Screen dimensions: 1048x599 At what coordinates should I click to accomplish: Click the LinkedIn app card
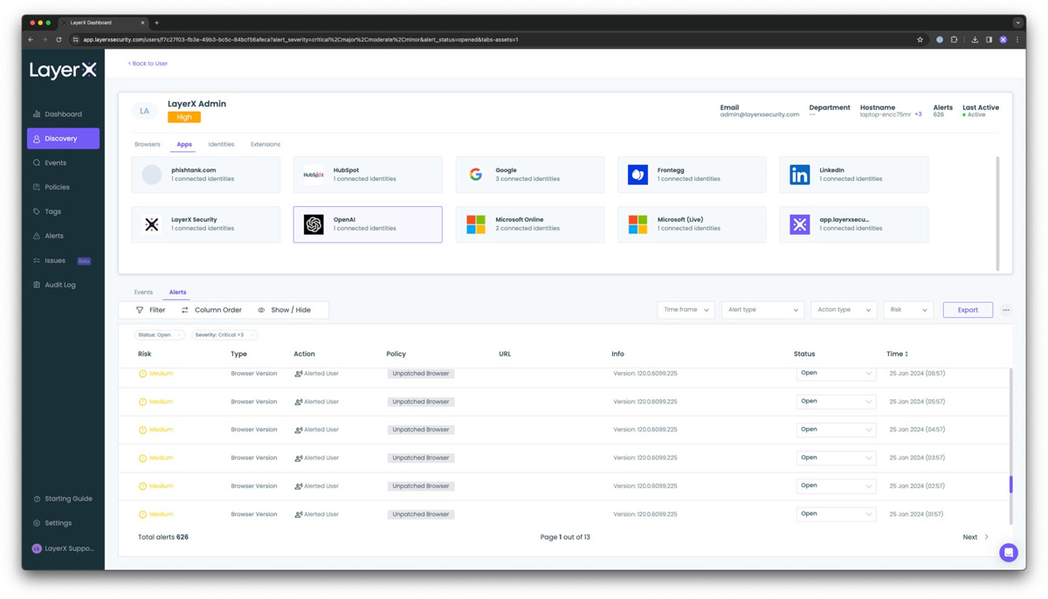pyautogui.click(x=853, y=175)
